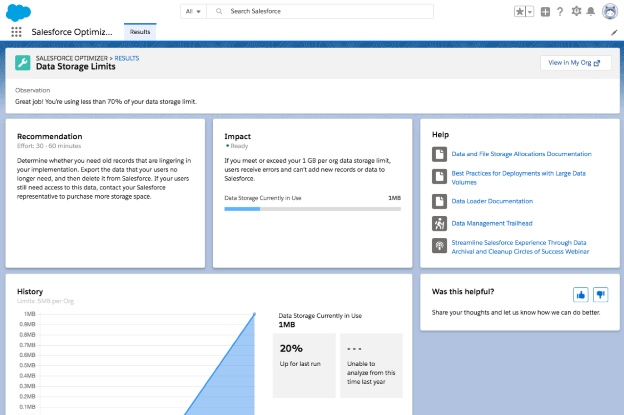Click document icon beside Best Practices link
This screenshot has width=624, height=415.
439,176
